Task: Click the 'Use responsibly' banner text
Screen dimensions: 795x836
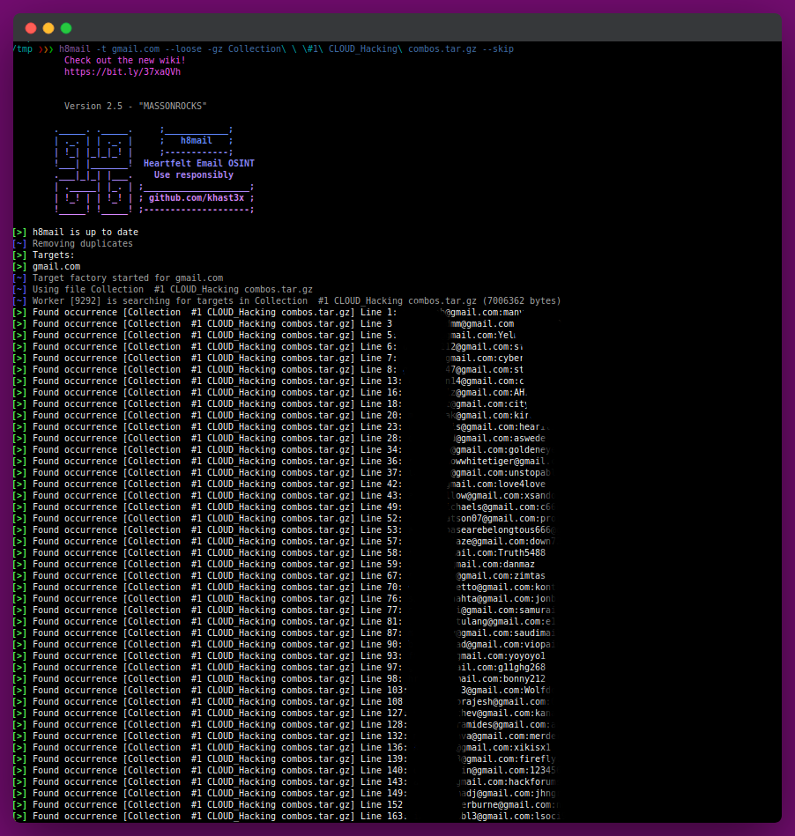Action: (x=194, y=175)
